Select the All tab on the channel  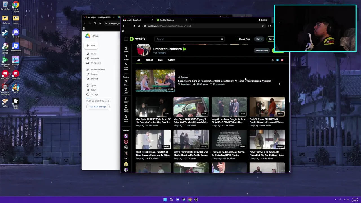pyautogui.click(x=139, y=60)
